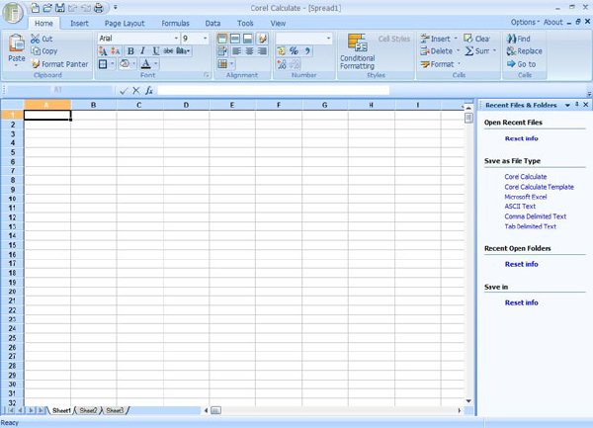Confirm entry with the formula bar checkmark
This screenshot has height=428, width=593.
124,91
